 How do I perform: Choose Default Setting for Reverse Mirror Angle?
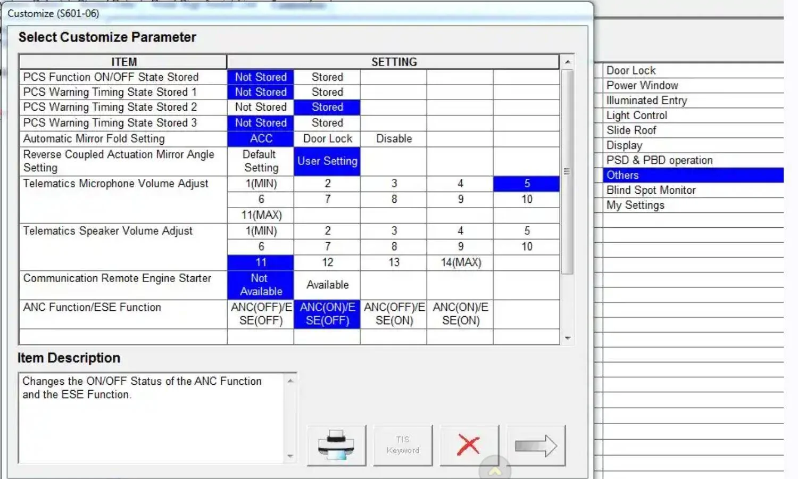point(261,161)
